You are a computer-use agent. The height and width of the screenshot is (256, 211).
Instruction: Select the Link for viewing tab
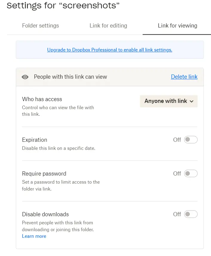tap(177, 26)
